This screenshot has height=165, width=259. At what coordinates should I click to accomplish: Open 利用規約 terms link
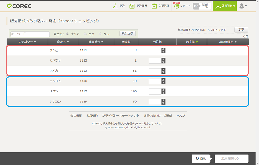click(x=92, y=116)
